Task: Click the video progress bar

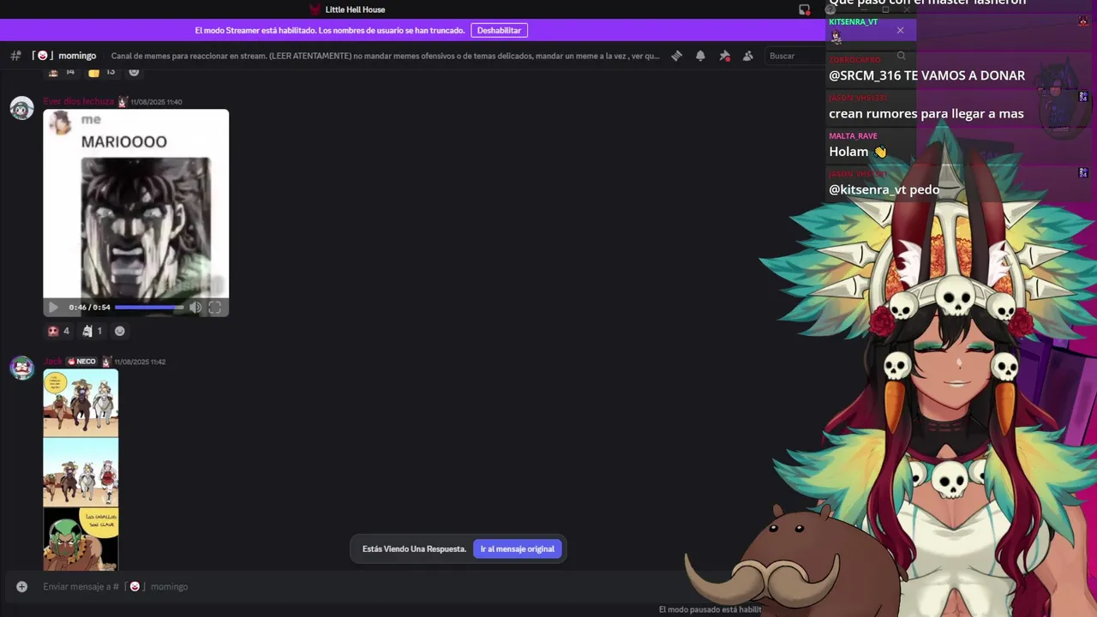Action: [149, 307]
